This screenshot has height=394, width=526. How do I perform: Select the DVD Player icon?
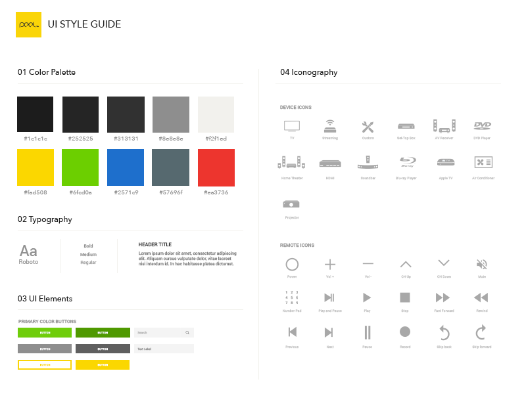pos(483,125)
